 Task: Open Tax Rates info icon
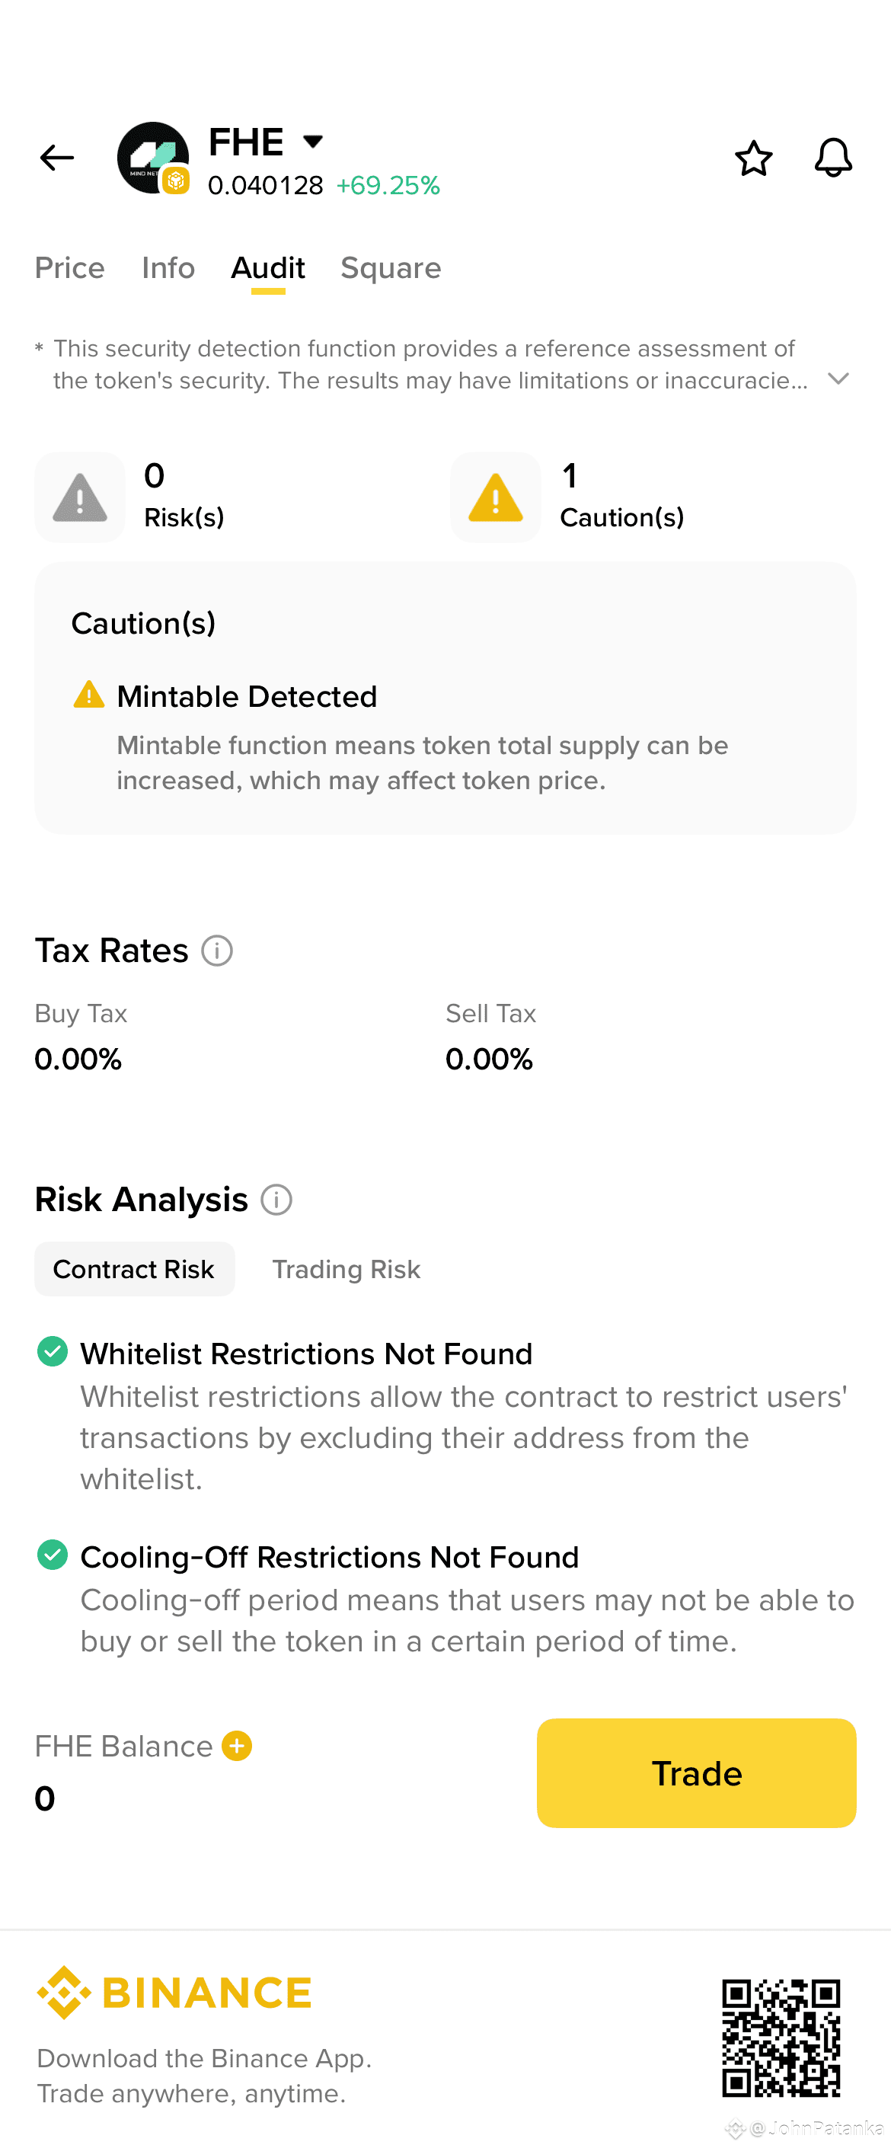pyautogui.click(x=217, y=951)
